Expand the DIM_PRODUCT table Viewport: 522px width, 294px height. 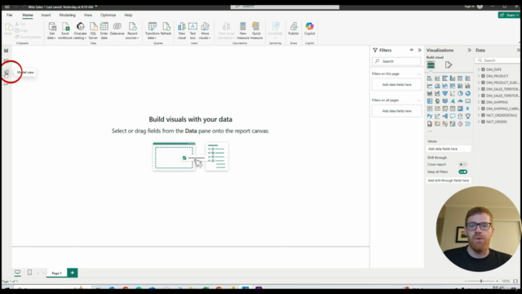point(479,76)
